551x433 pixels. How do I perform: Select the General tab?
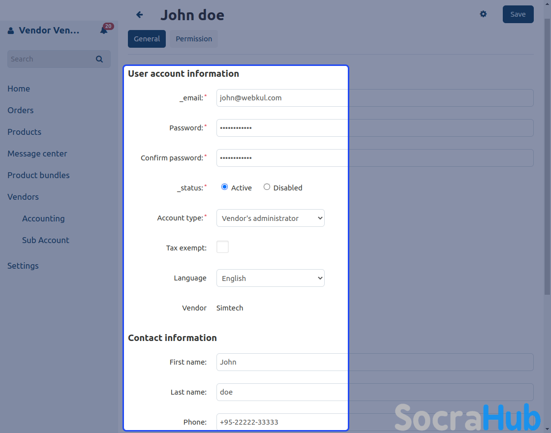147,39
